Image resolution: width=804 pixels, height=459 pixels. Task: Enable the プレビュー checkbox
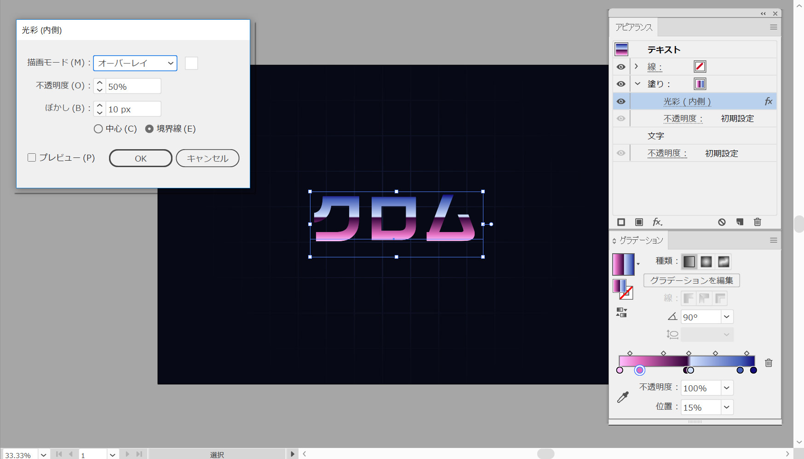(32, 158)
